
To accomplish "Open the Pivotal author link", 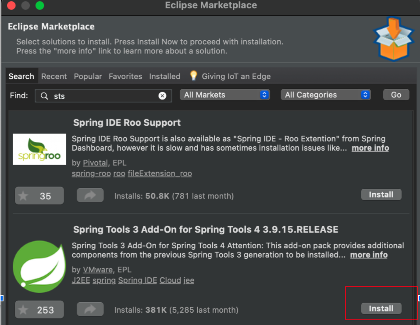I will (x=96, y=163).
